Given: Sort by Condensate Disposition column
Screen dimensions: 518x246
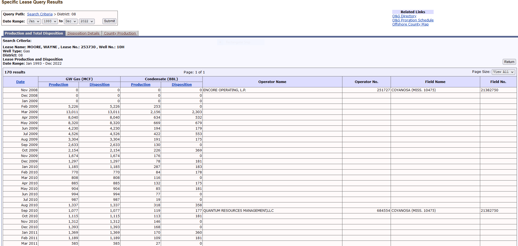Looking at the screenshot, I should (x=182, y=85).
